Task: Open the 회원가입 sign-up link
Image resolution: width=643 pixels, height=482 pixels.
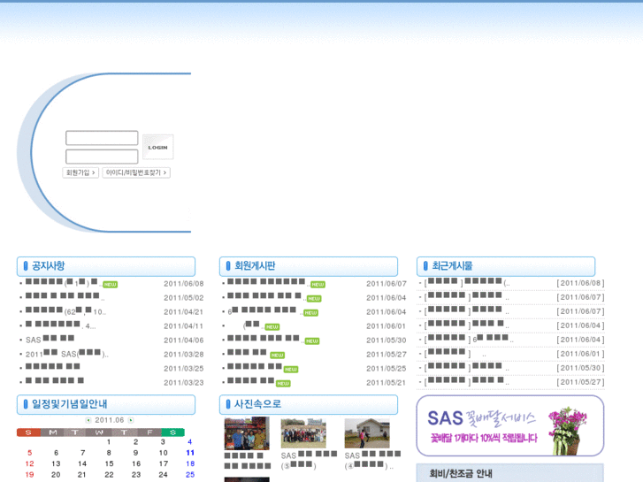Action: pyautogui.click(x=80, y=172)
